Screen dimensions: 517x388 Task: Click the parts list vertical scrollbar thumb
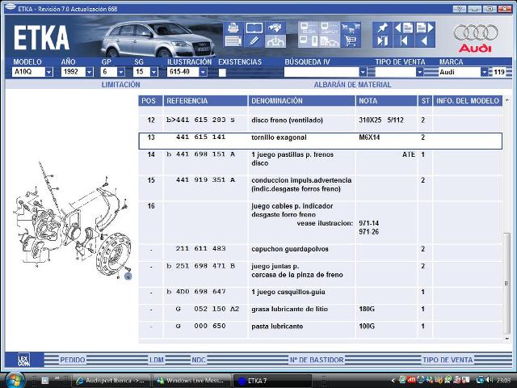[x=506, y=283]
